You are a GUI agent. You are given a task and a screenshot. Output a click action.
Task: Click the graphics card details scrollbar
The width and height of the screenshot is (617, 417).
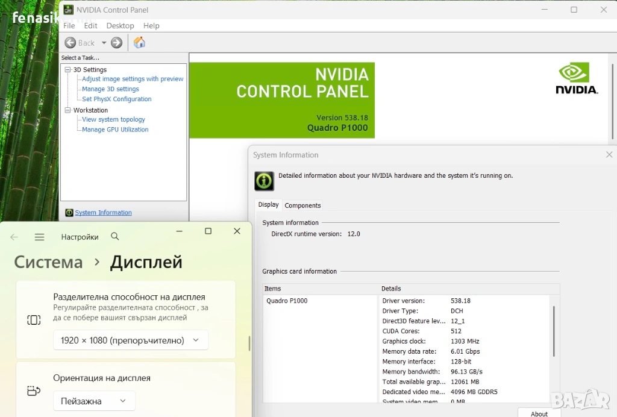[x=554, y=331]
